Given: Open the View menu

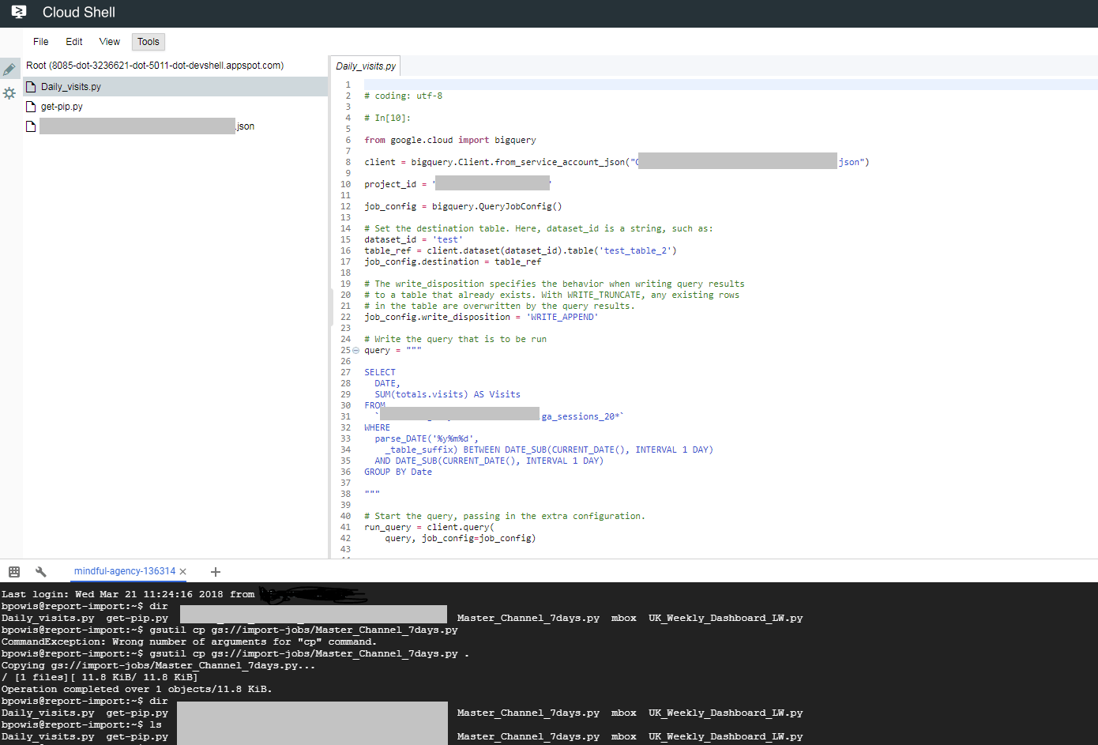Looking at the screenshot, I should pos(110,42).
